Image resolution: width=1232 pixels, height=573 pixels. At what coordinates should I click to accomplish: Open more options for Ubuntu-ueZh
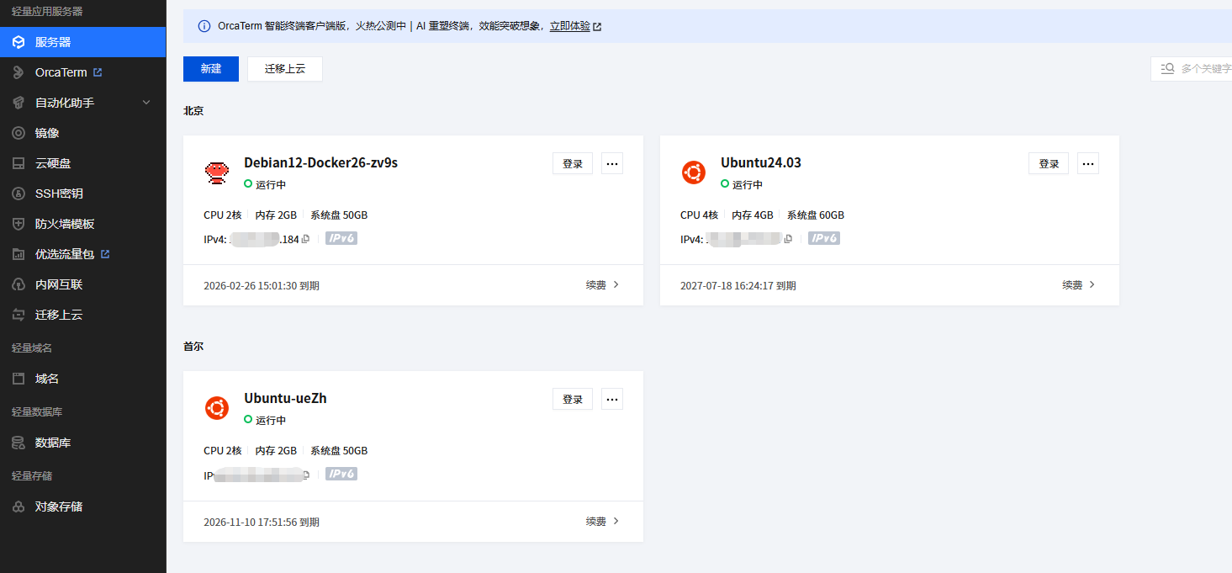pyautogui.click(x=612, y=399)
